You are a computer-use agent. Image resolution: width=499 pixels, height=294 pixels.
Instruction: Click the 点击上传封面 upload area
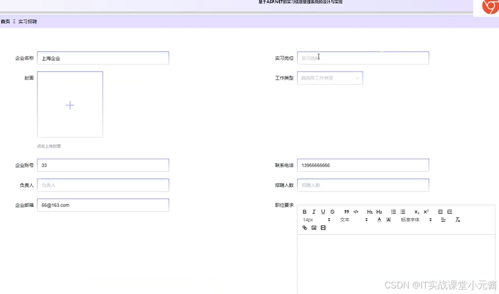(70, 104)
